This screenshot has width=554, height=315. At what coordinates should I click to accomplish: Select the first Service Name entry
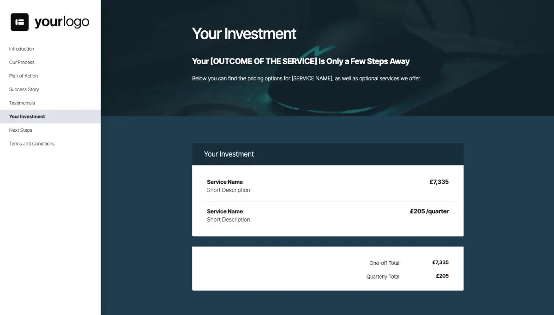pyautogui.click(x=225, y=181)
